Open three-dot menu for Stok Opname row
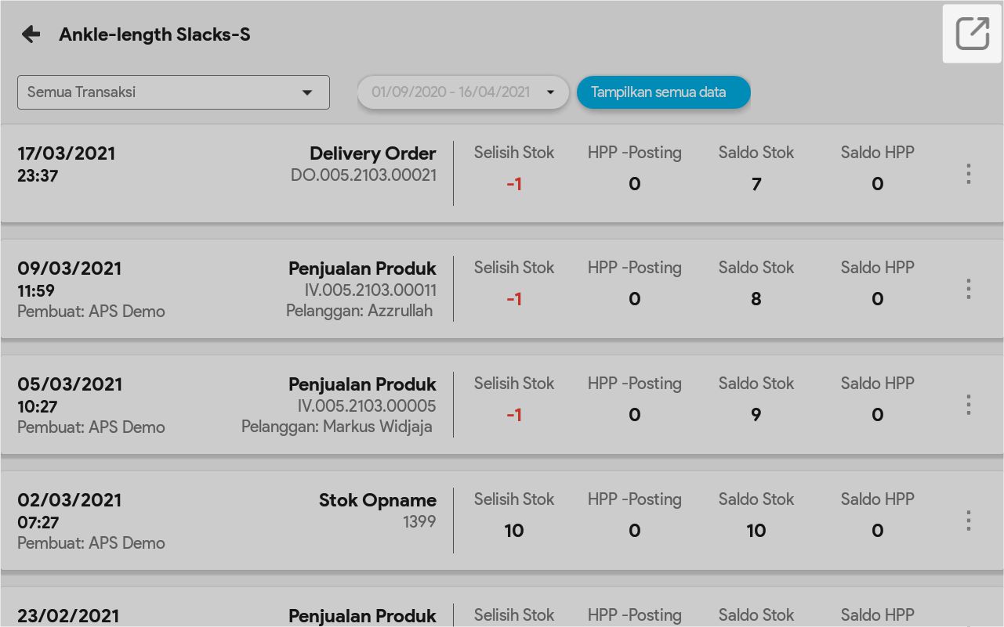 969,521
